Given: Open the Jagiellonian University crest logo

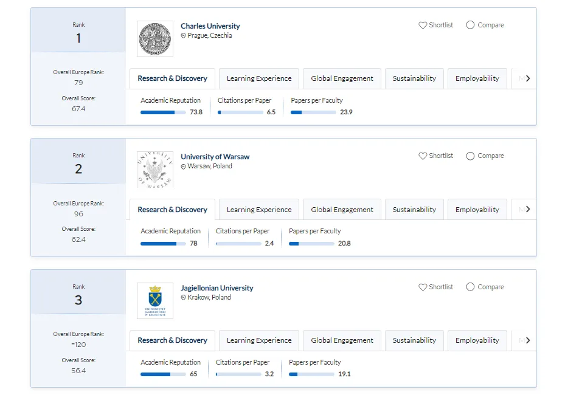Looking at the screenshot, I should 155,301.
